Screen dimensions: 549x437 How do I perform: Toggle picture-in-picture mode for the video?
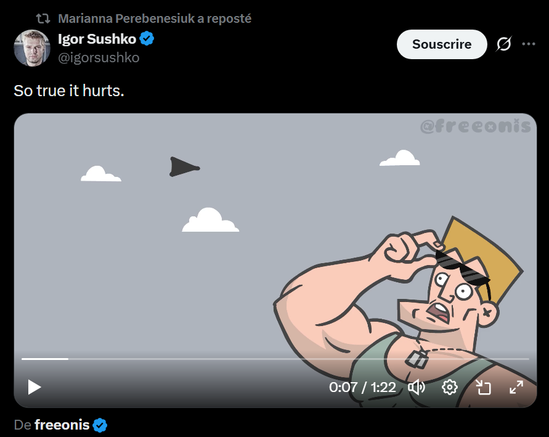(x=483, y=387)
